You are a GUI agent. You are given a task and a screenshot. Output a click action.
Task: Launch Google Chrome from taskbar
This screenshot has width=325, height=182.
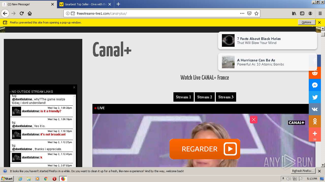(x=46, y=179)
